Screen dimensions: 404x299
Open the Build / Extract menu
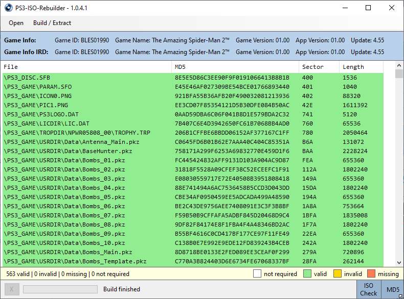coord(52,23)
